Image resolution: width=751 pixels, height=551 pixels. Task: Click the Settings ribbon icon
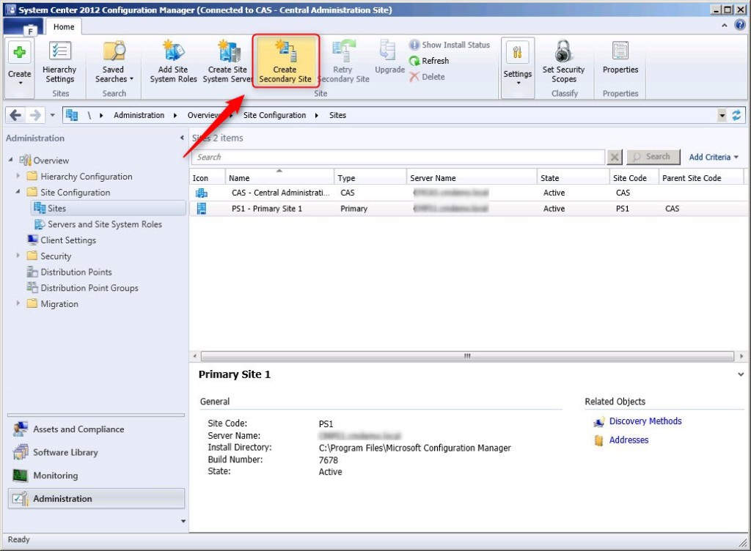[517, 62]
